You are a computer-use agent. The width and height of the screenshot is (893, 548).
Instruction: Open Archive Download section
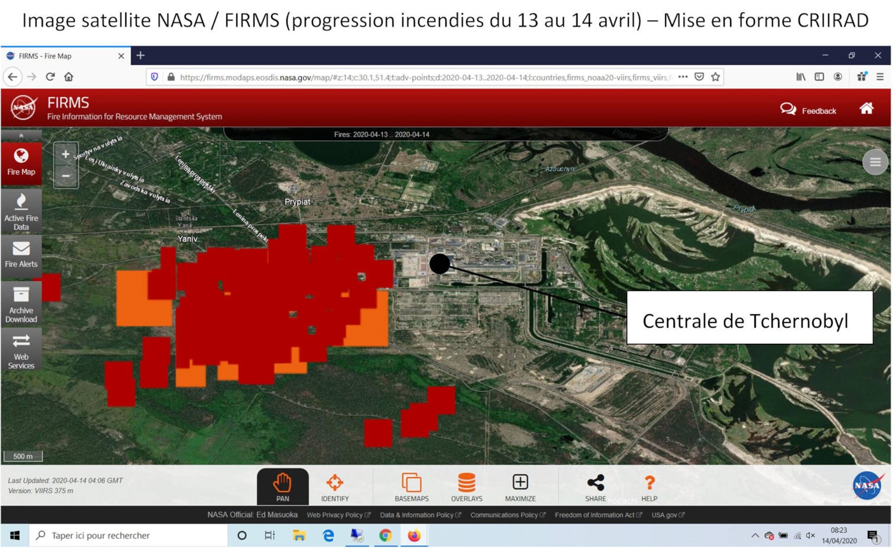(21, 304)
